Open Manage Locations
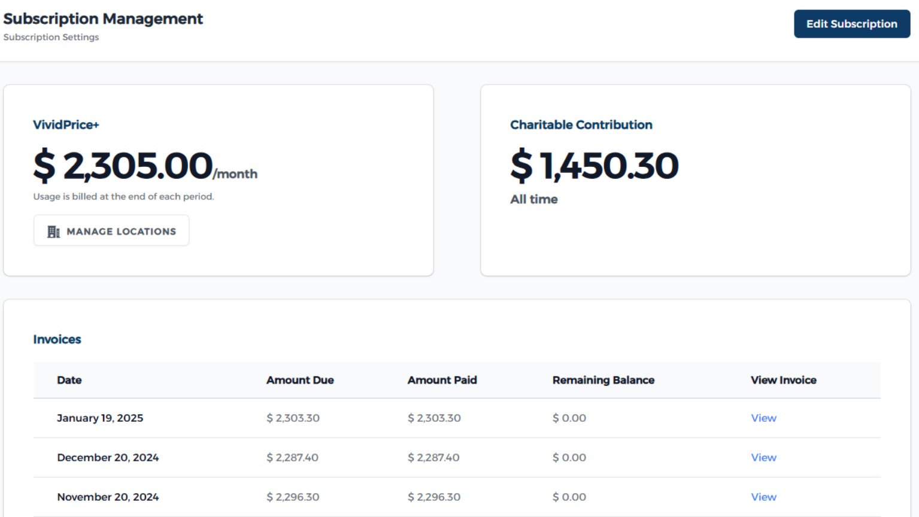The height and width of the screenshot is (517, 919). tap(111, 231)
